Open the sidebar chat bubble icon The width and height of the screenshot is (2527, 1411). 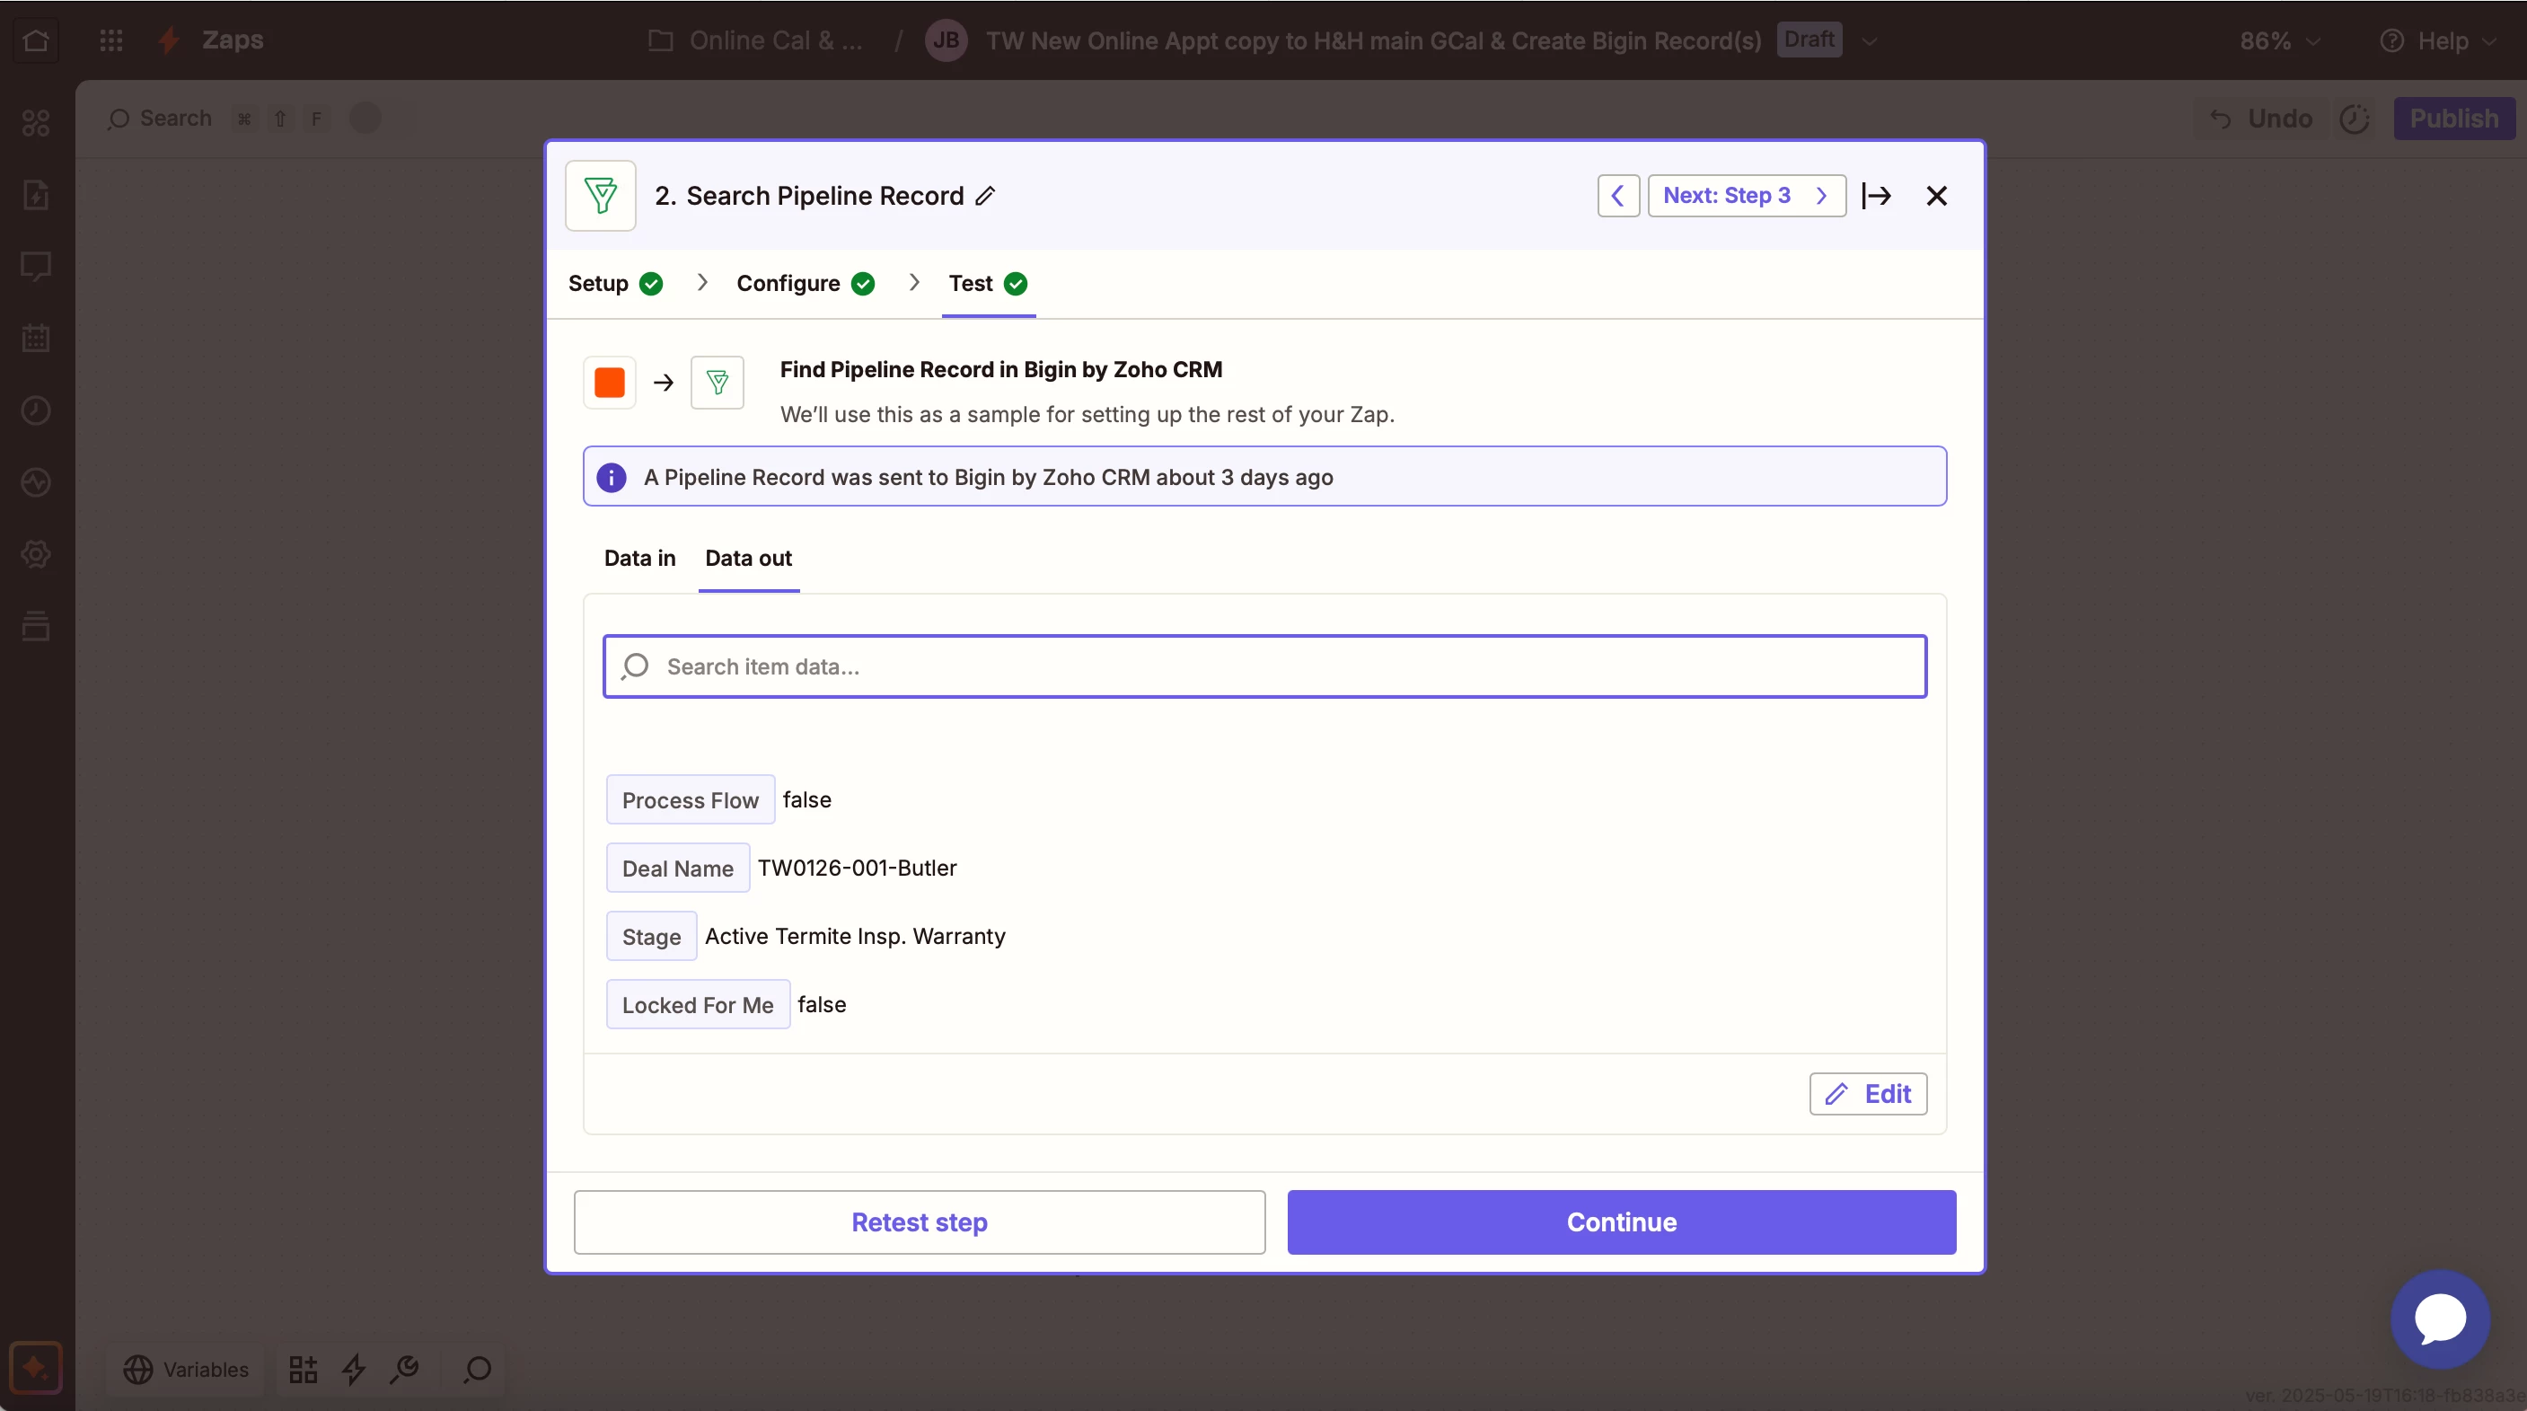point(36,266)
